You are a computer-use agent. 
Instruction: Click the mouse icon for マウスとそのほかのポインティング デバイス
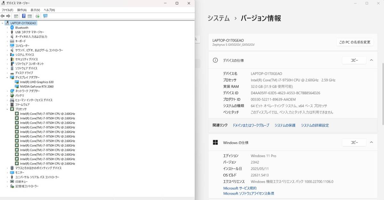tap(12, 168)
